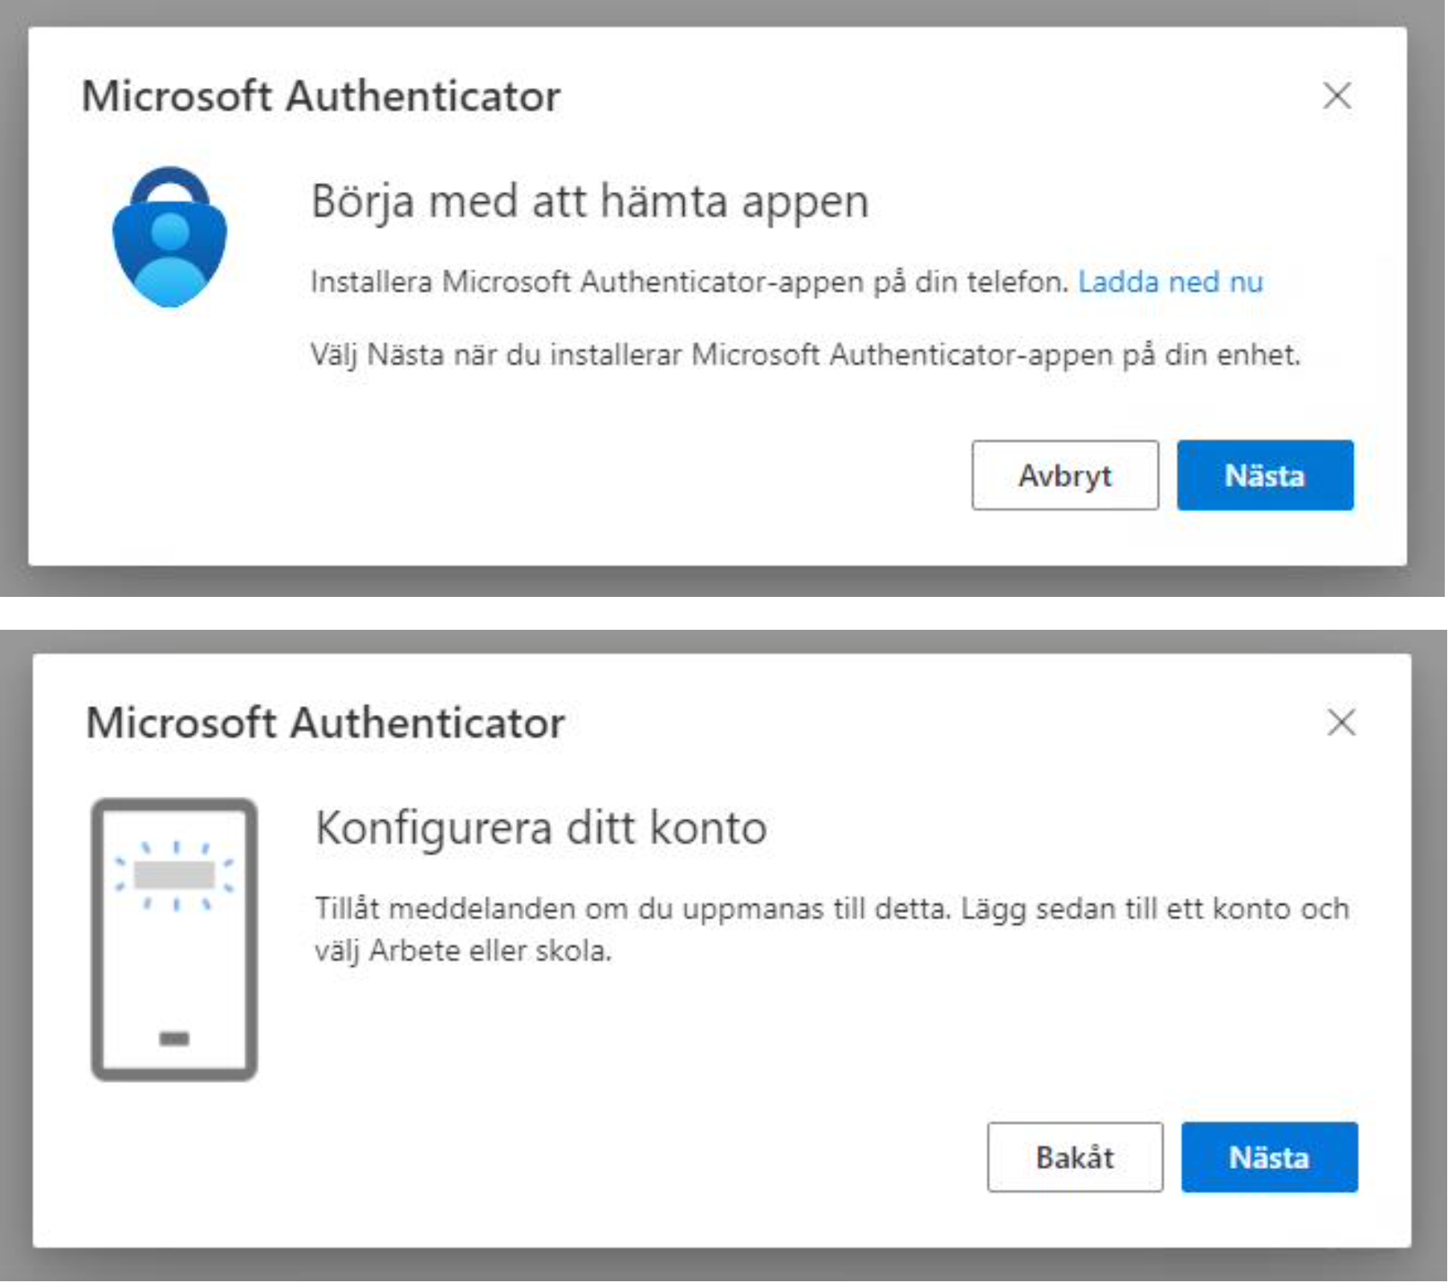Click the lower dialog's Microsoft Authenticator title
The image size is (1448, 1282).
[x=326, y=723]
